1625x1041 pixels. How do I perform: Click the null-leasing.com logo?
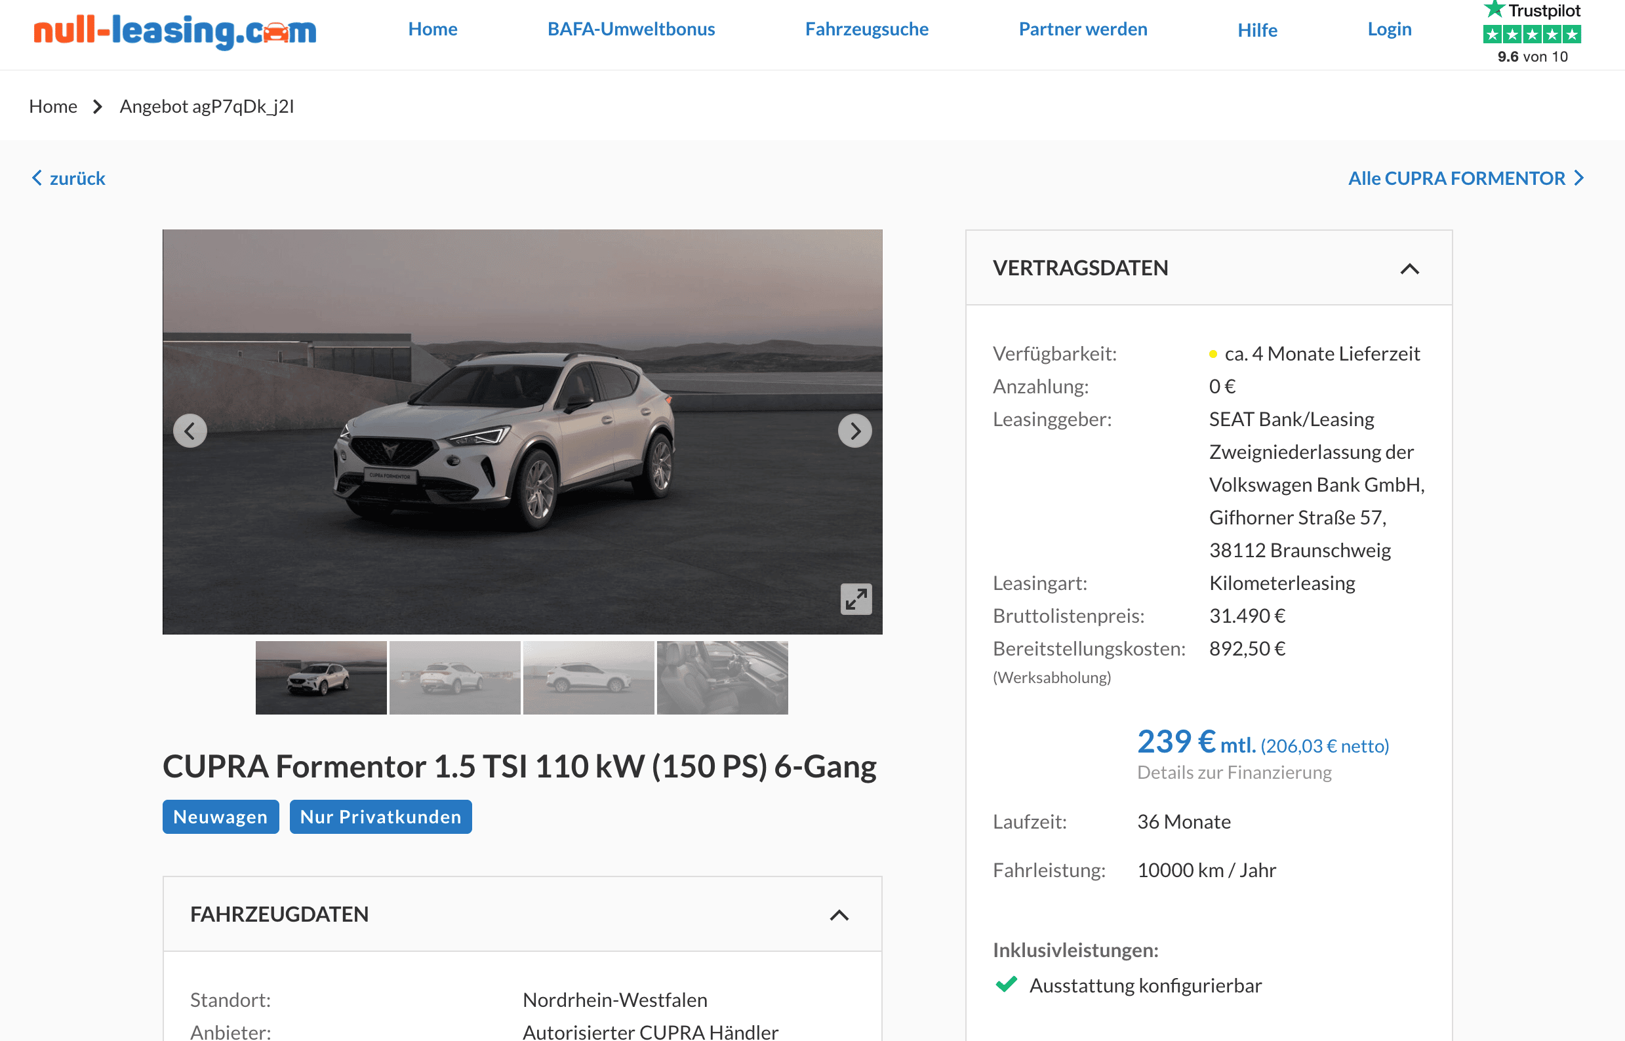pos(175,30)
